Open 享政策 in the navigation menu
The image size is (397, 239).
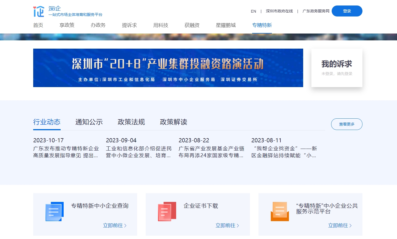[x=67, y=25]
